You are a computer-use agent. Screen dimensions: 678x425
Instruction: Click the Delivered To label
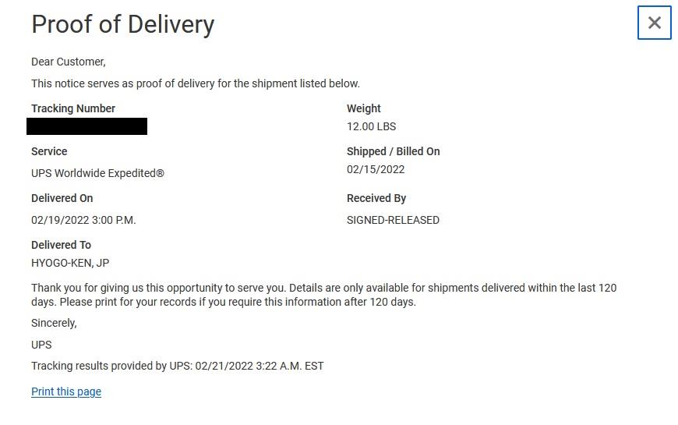pyautogui.click(x=61, y=245)
